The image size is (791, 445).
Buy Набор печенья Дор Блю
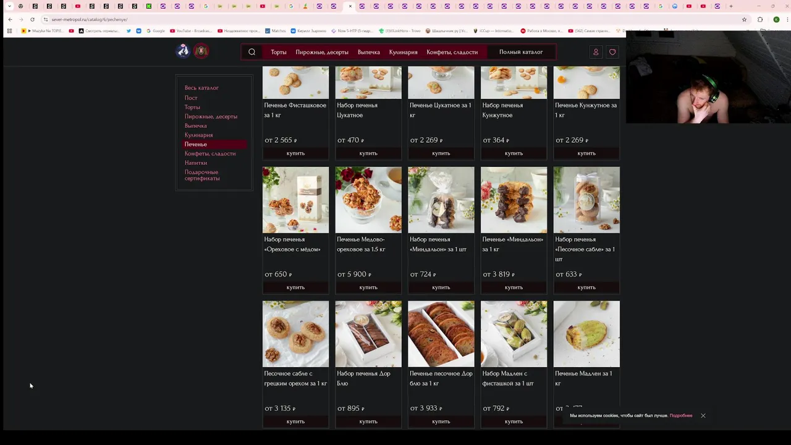368,422
